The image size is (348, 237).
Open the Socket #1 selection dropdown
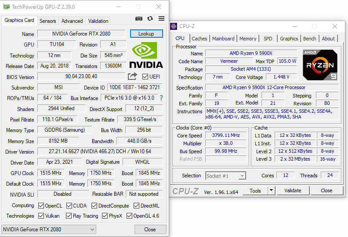point(226,176)
